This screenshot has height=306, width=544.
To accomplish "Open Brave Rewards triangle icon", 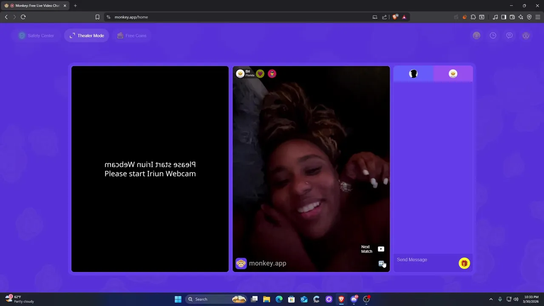I will [x=404, y=17].
